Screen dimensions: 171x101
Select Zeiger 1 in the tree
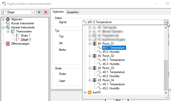click(x=26, y=40)
